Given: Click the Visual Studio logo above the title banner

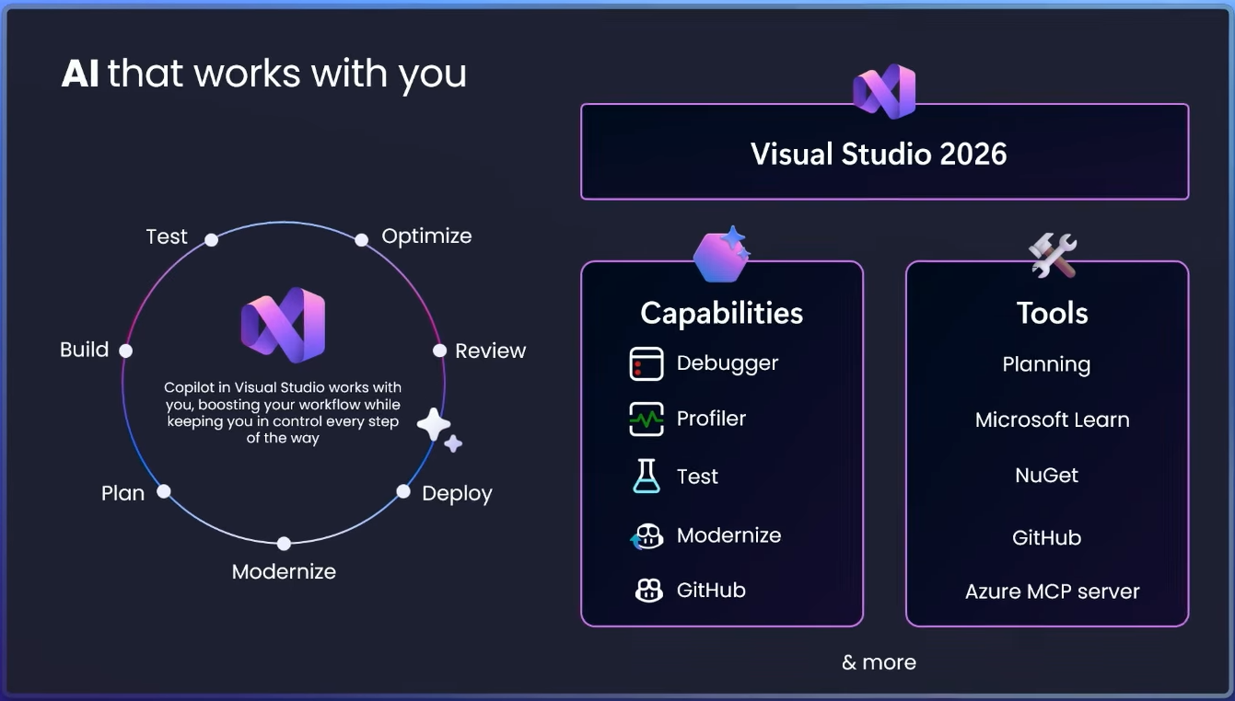Looking at the screenshot, I should click(x=884, y=90).
